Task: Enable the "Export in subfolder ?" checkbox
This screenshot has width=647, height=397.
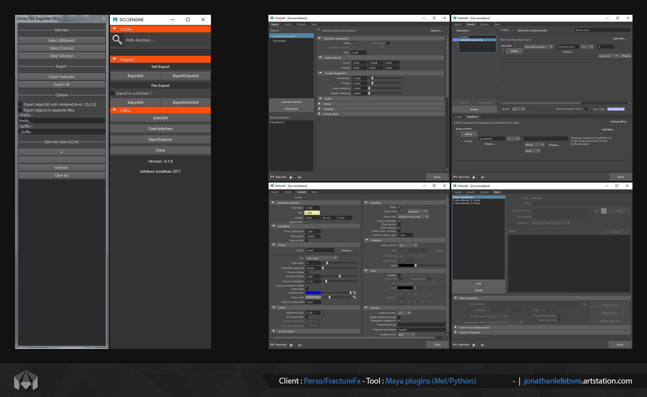Action: [113, 93]
